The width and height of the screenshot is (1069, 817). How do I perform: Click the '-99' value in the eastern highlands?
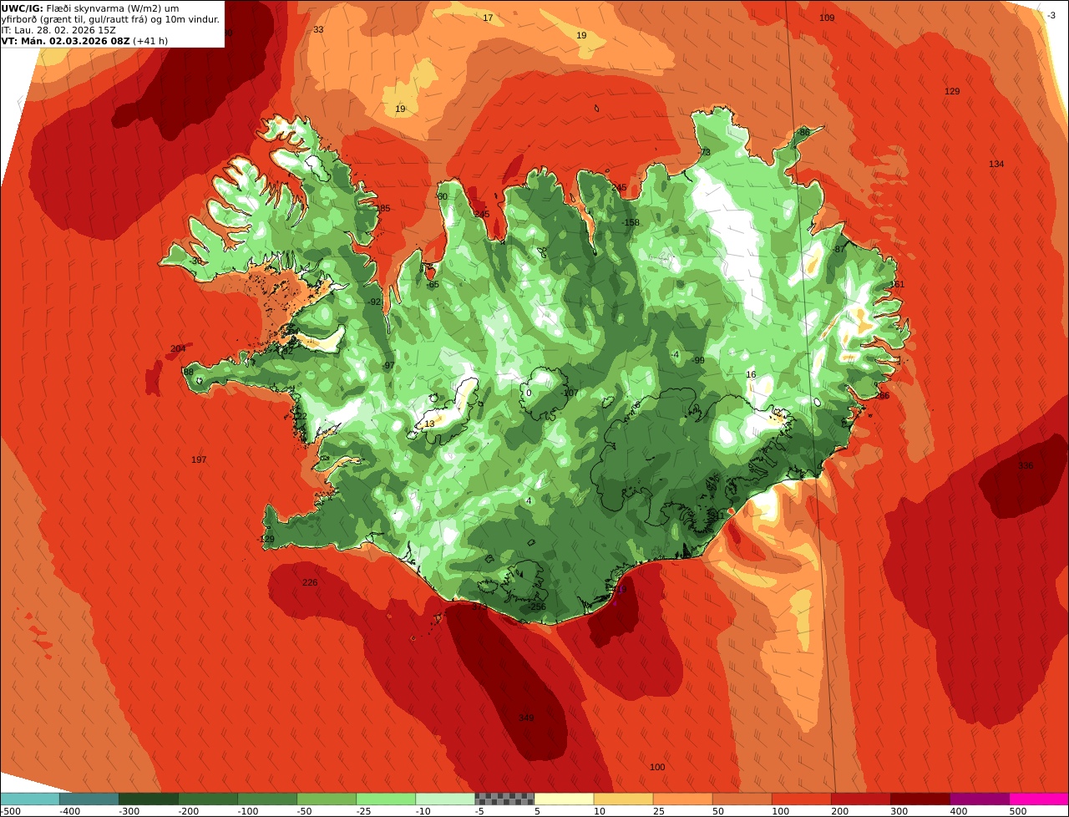point(698,360)
